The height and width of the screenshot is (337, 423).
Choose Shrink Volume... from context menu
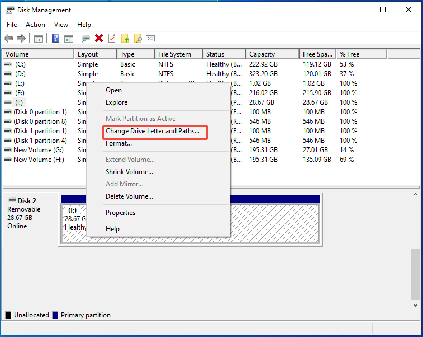(x=129, y=172)
